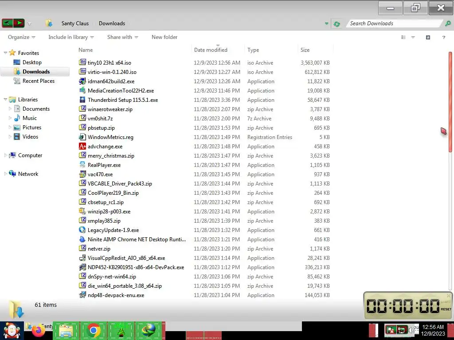Open the Organize menu
Screen dimensions: 454x340
click(x=22, y=37)
